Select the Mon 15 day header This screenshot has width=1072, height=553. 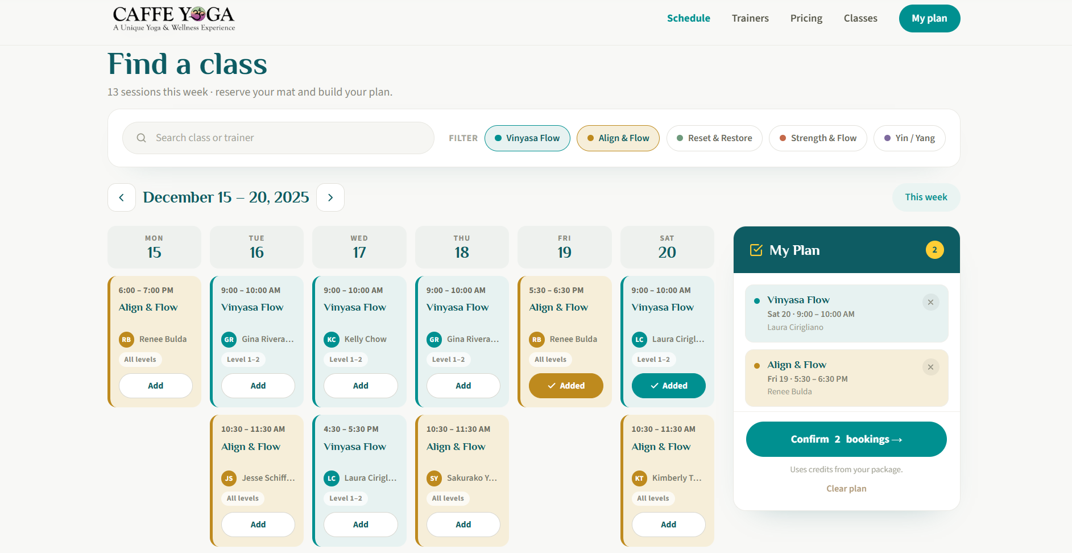[x=154, y=247]
